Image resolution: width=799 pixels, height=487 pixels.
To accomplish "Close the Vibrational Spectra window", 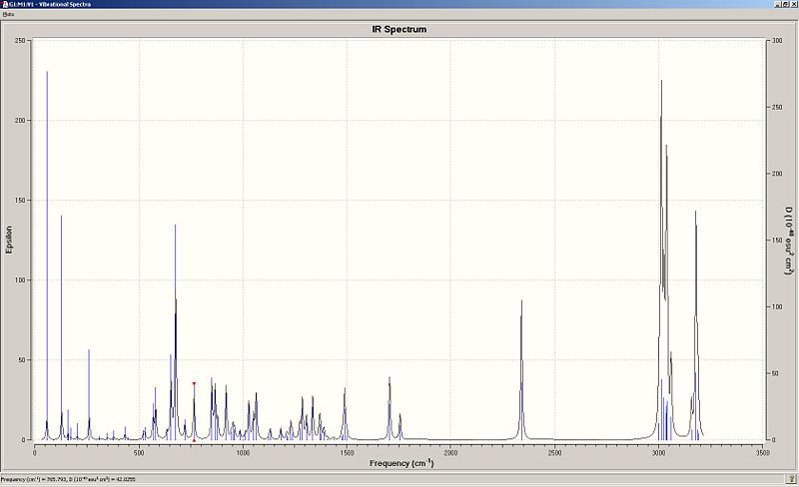I will pyautogui.click(x=794, y=4).
